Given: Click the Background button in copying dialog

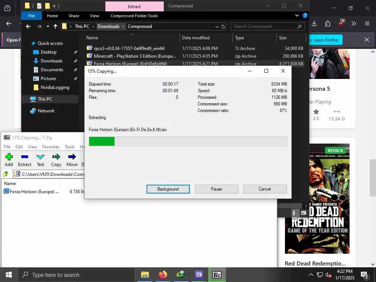Looking at the screenshot, I should click(x=168, y=189).
